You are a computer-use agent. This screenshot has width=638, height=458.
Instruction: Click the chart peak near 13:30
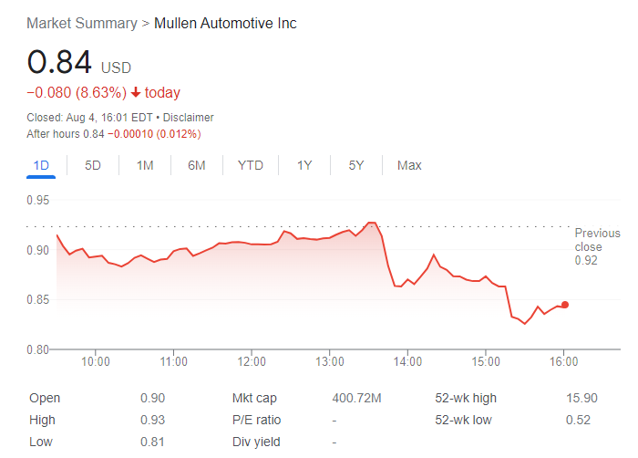370,222
